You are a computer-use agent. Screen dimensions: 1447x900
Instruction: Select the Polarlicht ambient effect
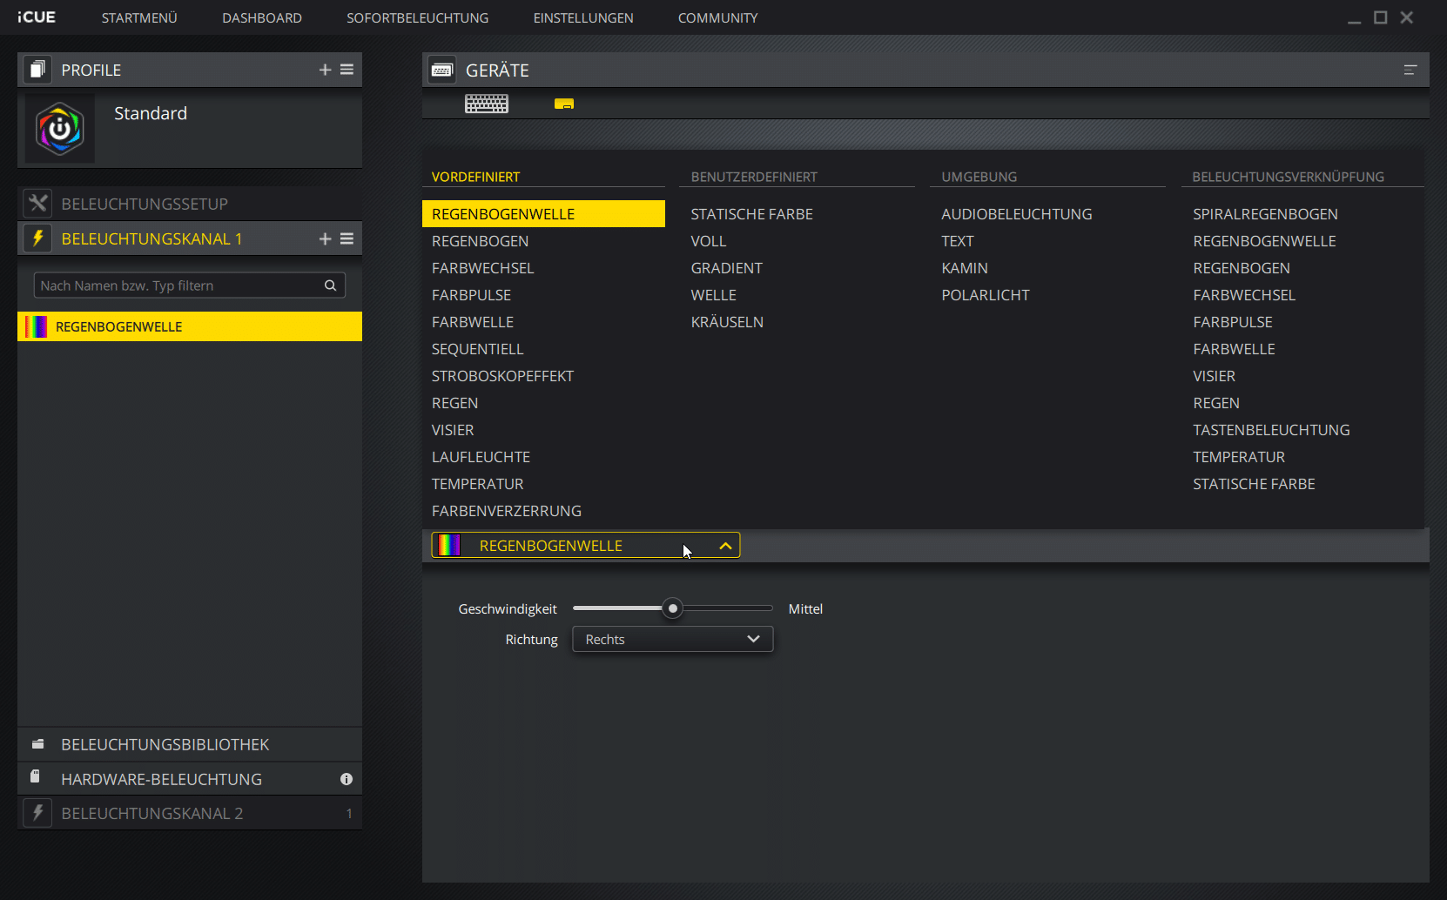pos(985,295)
